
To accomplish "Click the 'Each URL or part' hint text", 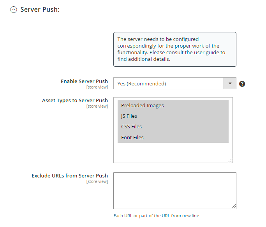I will click(x=156, y=216).
